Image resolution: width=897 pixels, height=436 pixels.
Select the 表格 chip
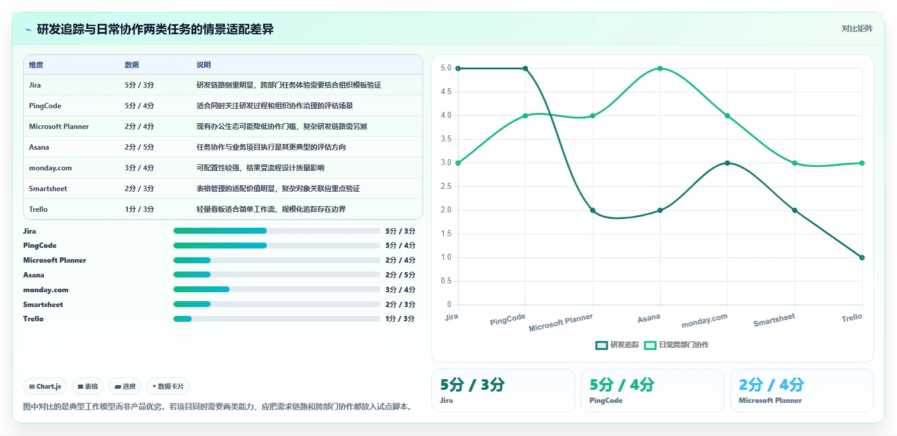click(88, 386)
